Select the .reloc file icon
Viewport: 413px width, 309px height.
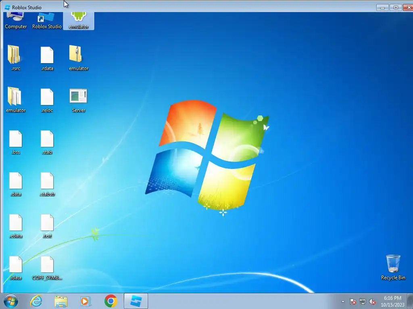coord(47,100)
